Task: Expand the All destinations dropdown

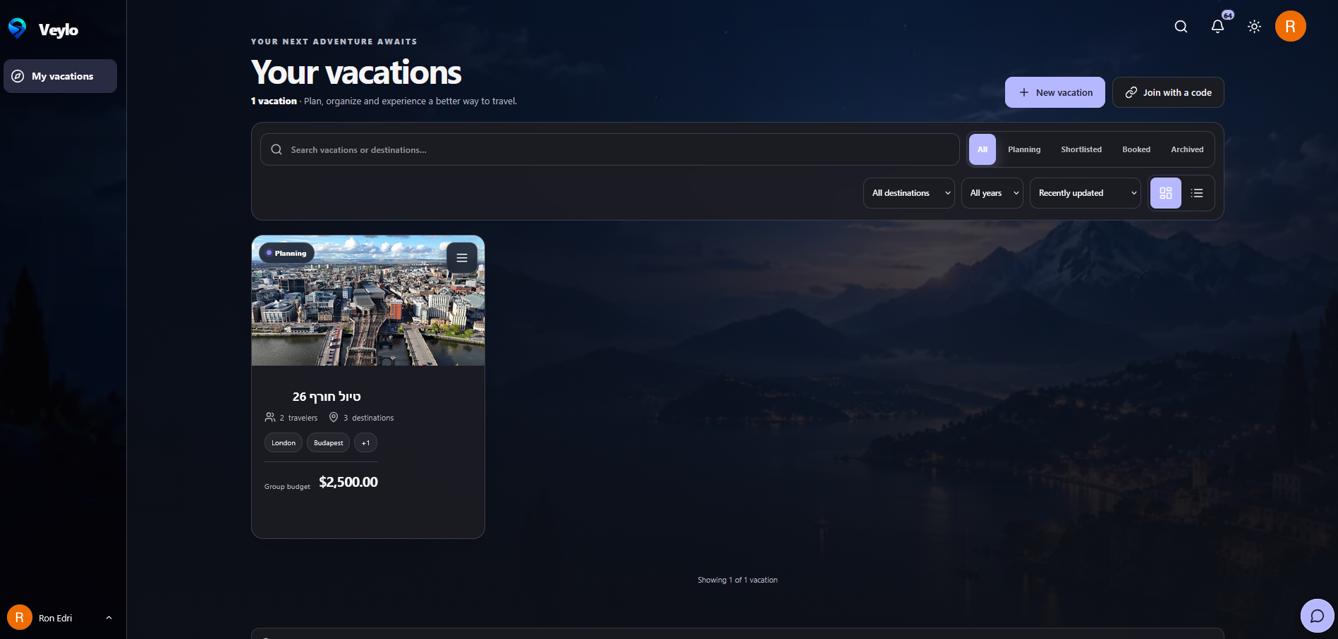Action: click(909, 193)
